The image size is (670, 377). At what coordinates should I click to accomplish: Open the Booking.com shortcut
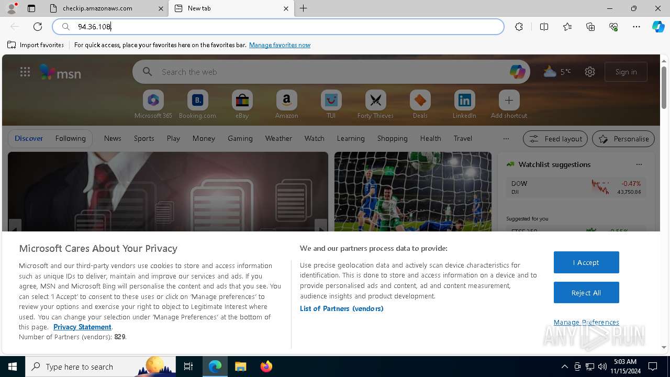coord(197,104)
